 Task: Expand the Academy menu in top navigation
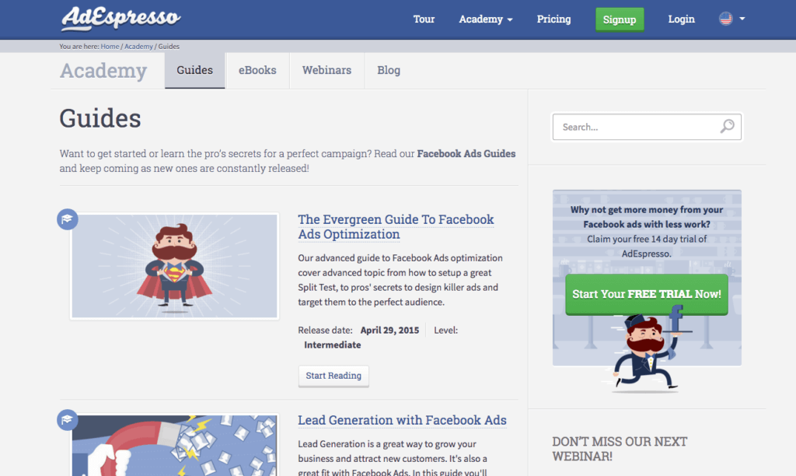click(x=486, y=19)
